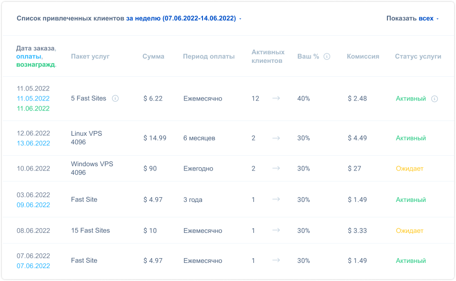
Task: Click the вознагражд. link in date header
Action: (35, 64)
